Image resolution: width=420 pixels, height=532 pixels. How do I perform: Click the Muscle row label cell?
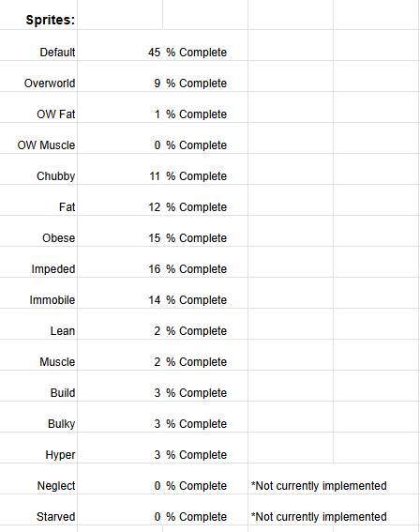[x=38, y=355]
